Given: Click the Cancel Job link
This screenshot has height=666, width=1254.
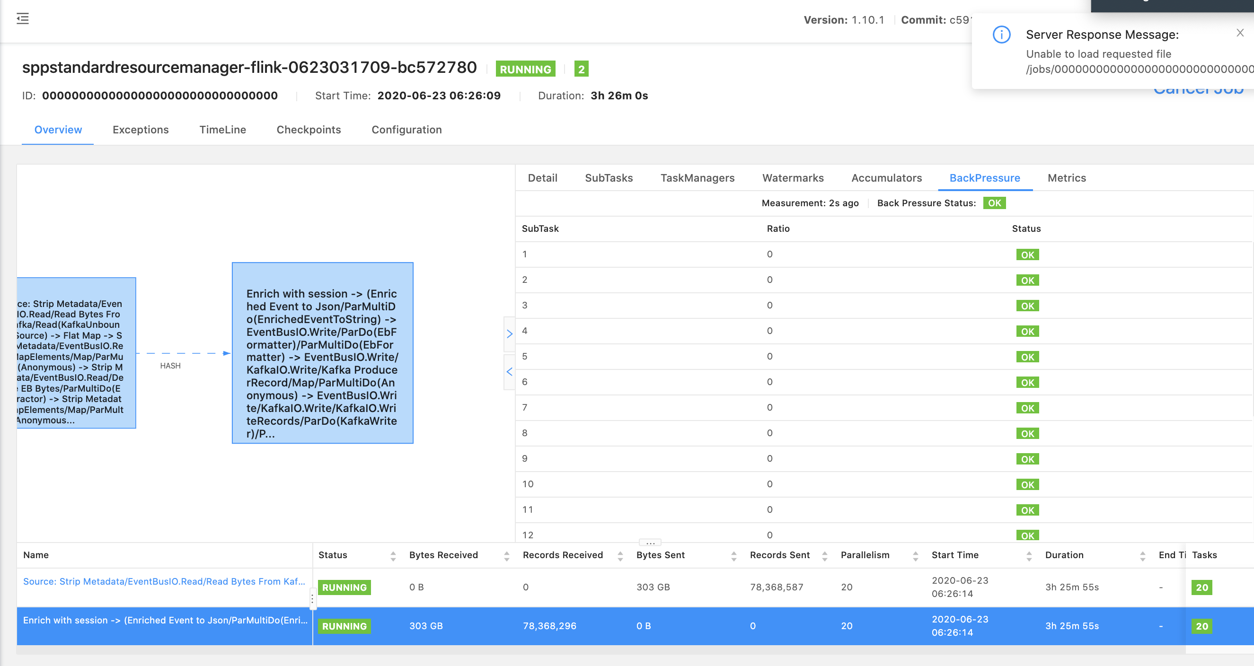Looking at the screenshot, I should [x=1198, y=92].
